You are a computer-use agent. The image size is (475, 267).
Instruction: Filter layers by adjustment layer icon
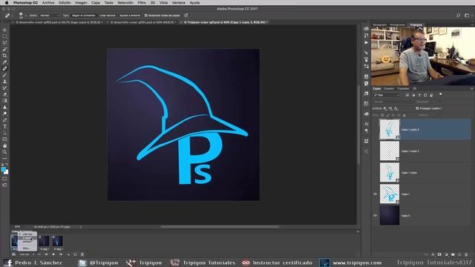click(413, 95)
